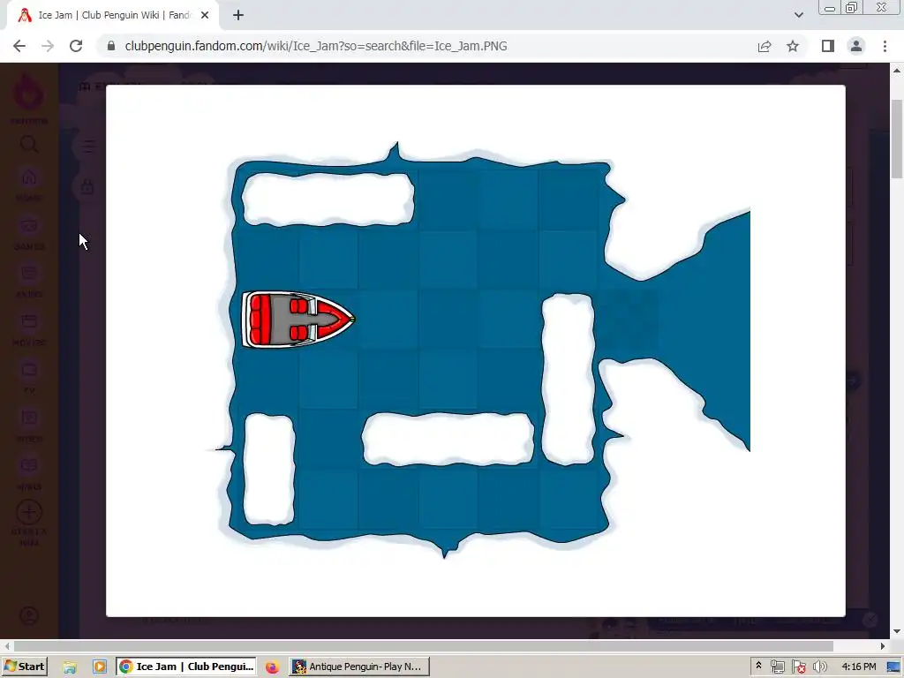Open Action Center flag icon
Screen dimensions: 904x678
tap(798, 667)
